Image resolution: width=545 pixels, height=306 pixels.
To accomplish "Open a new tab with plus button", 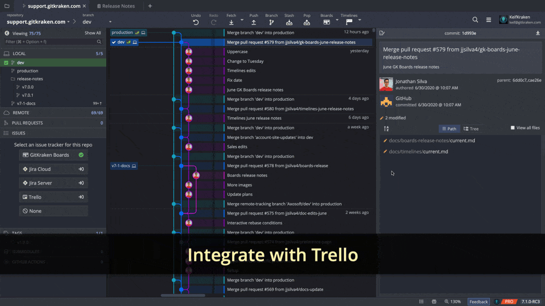I will tap(150, 6).
